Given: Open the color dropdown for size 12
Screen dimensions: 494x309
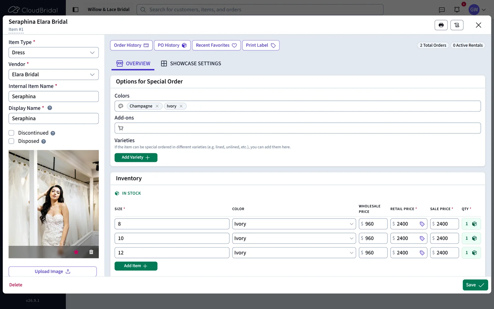Looking at the screenshot, I should [x=294, y=253].
